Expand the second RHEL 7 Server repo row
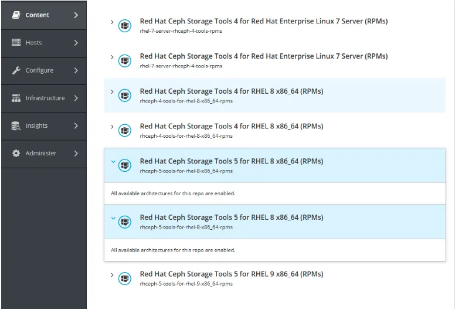 click(x=113, y=57)
